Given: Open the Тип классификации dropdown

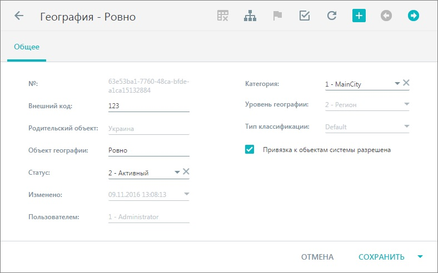Looking at the screenshot, I should (367, 127).
